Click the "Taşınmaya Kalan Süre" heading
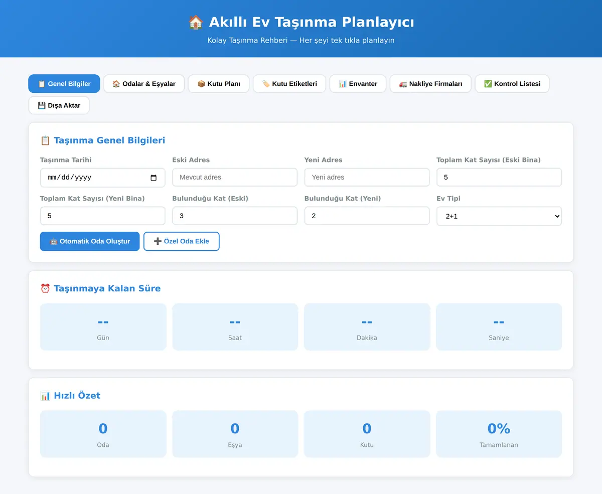 point(100,288)
